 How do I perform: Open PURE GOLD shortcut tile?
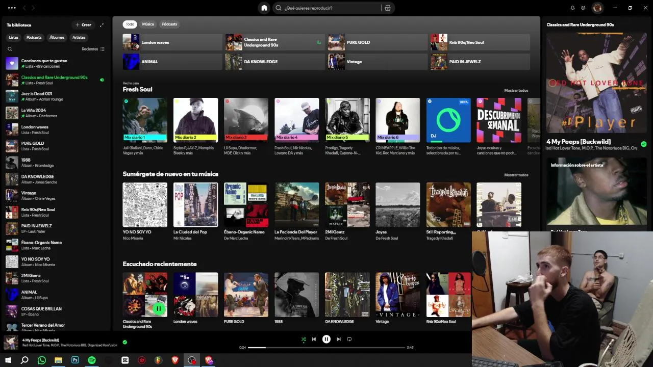[377, 42]
